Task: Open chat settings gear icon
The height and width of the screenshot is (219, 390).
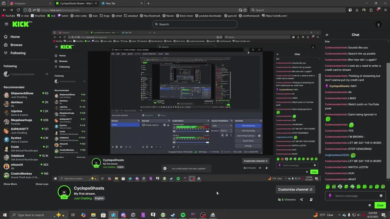Action: [370, 205]
